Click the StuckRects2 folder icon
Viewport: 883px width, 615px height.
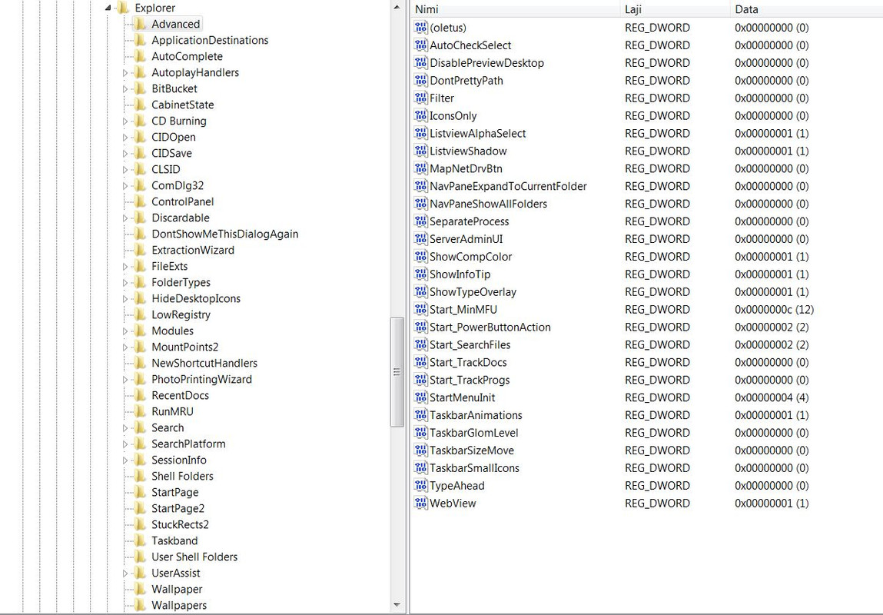pyautogui.click(x=140, y=524)
